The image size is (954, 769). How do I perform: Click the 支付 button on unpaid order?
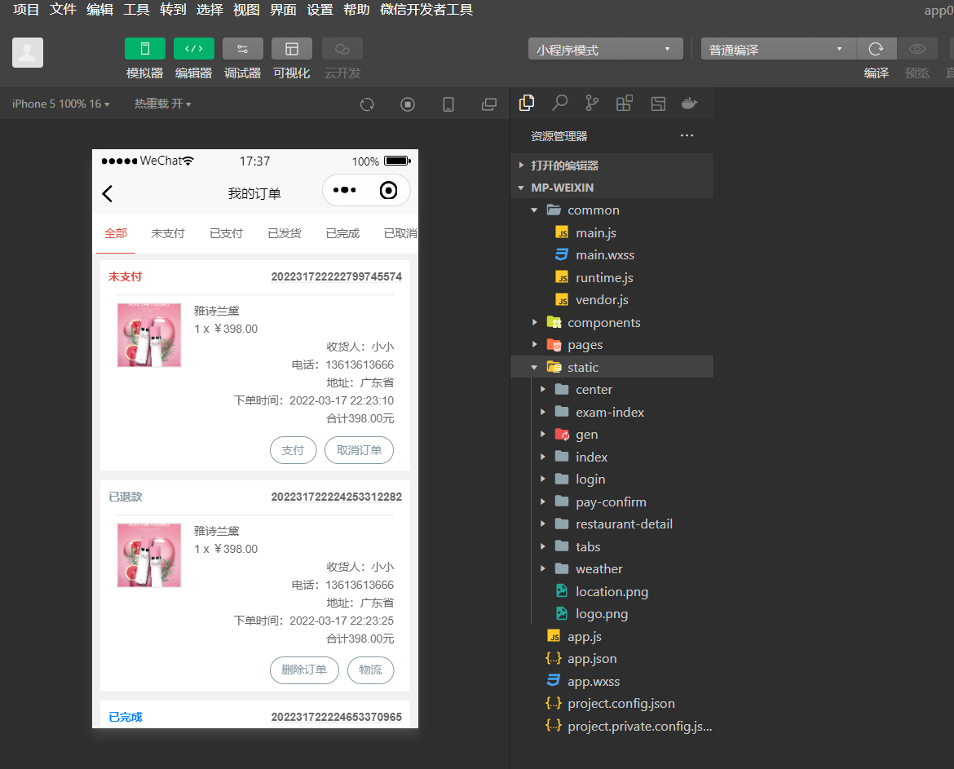coord(294,450)
